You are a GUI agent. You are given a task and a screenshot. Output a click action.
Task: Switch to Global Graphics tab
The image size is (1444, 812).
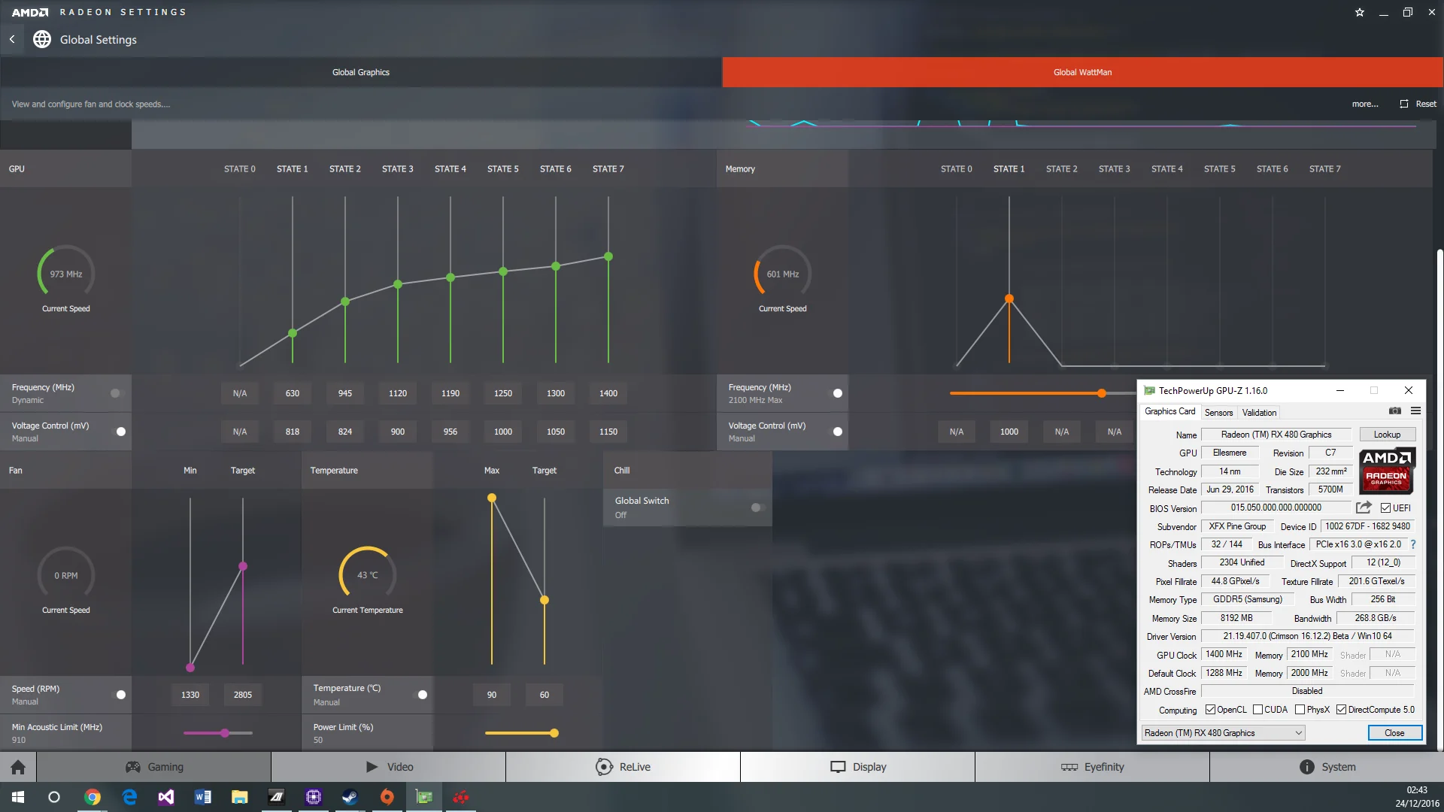click(361, 72)
